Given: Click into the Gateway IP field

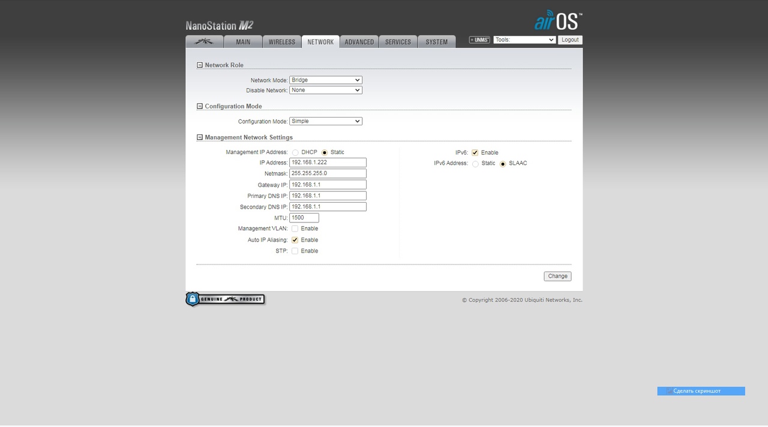Looking at the screenshot, I should tap(327, 185).
